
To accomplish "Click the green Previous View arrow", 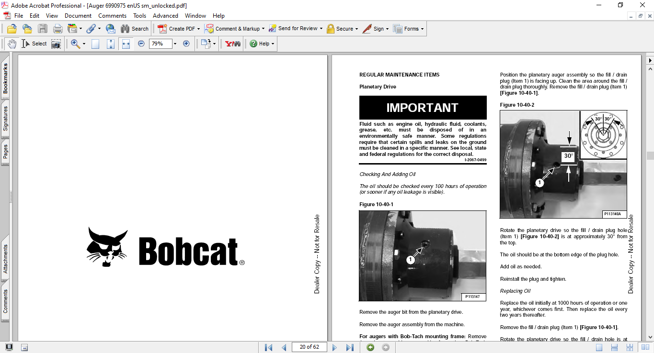I will click(370, 347).
